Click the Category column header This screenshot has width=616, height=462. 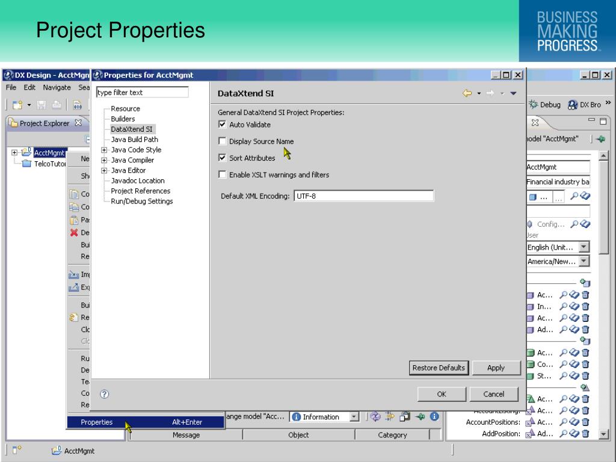(x=392, y=435)
